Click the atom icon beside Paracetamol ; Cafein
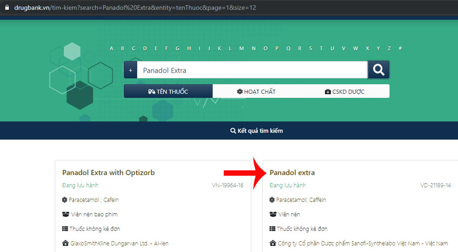This screenshot has width=458, height=252. [65, 200]
